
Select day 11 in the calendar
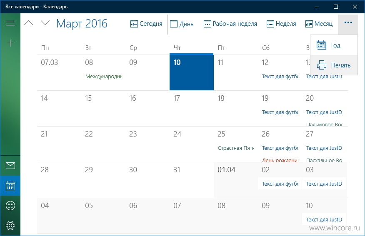(235, 72)
